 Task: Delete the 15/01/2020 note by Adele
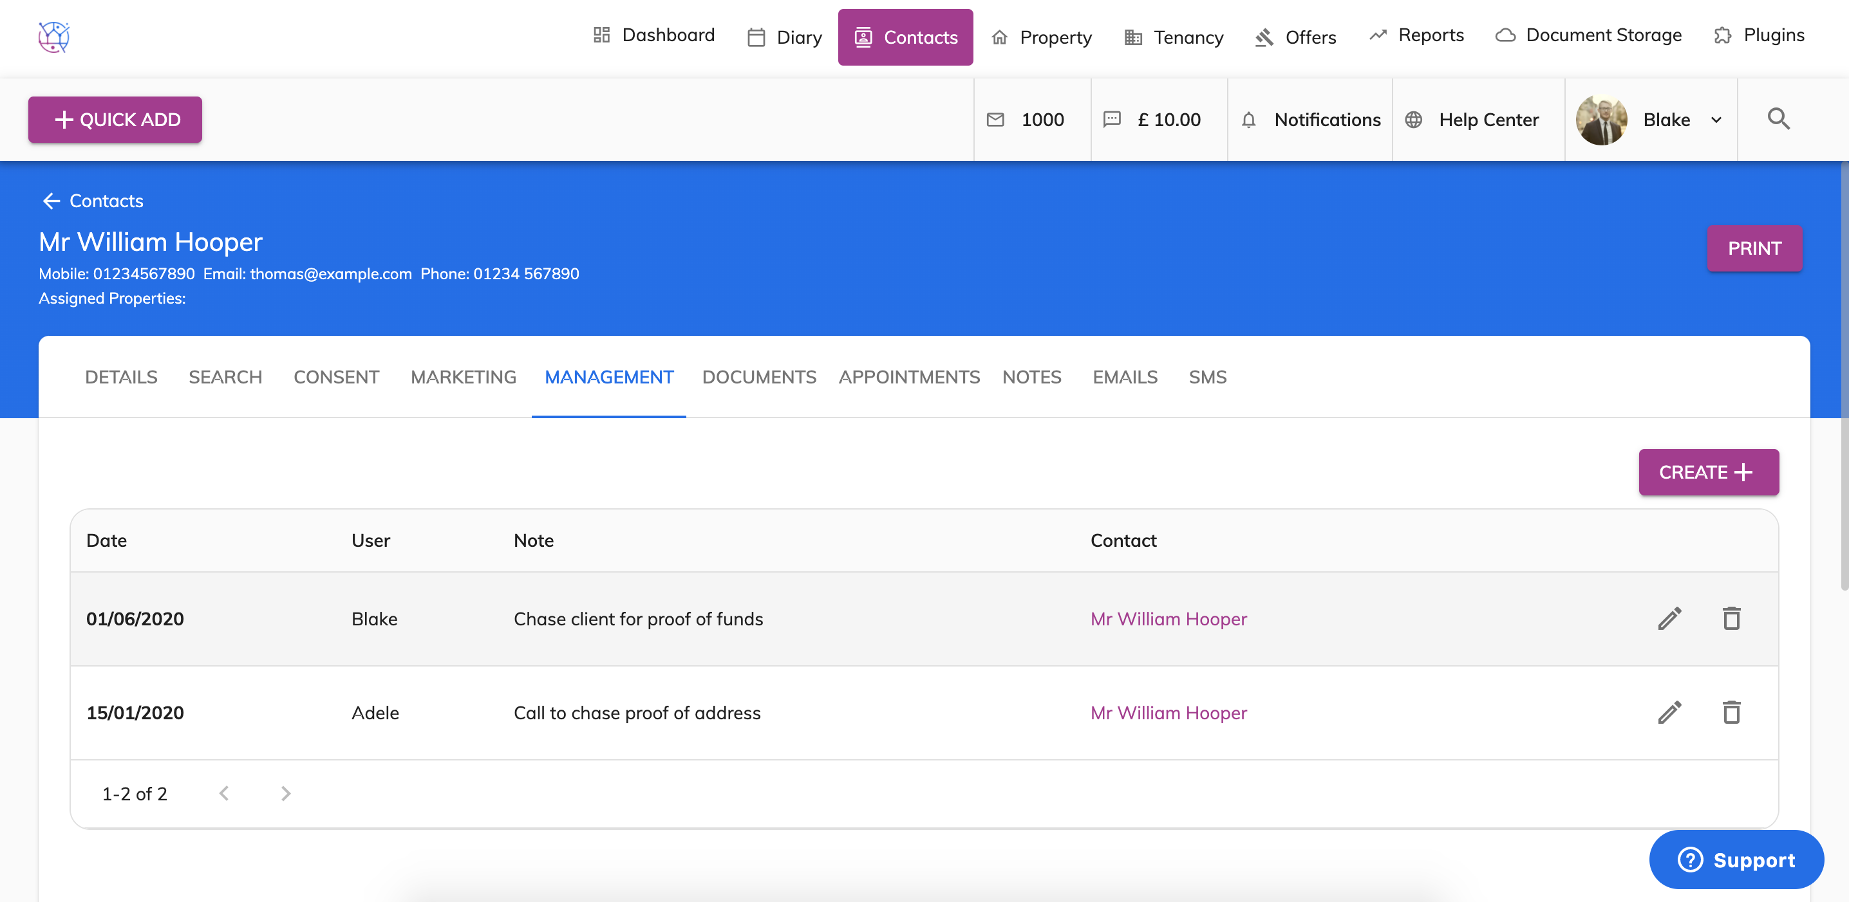coord(1731,712)
